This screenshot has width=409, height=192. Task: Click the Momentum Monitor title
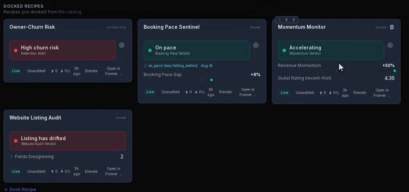point(302,27)
